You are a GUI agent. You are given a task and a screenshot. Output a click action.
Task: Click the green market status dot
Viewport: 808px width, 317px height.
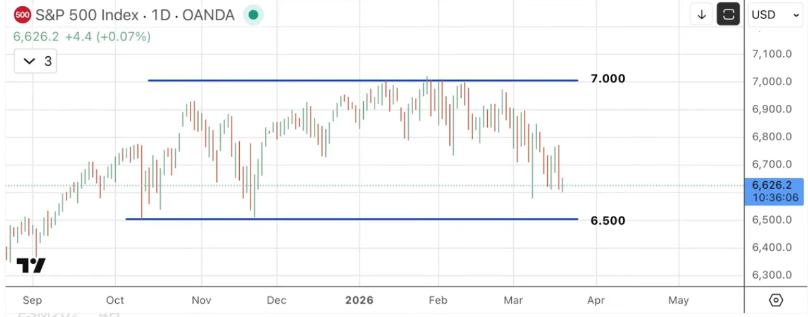[x=253, y=15]
